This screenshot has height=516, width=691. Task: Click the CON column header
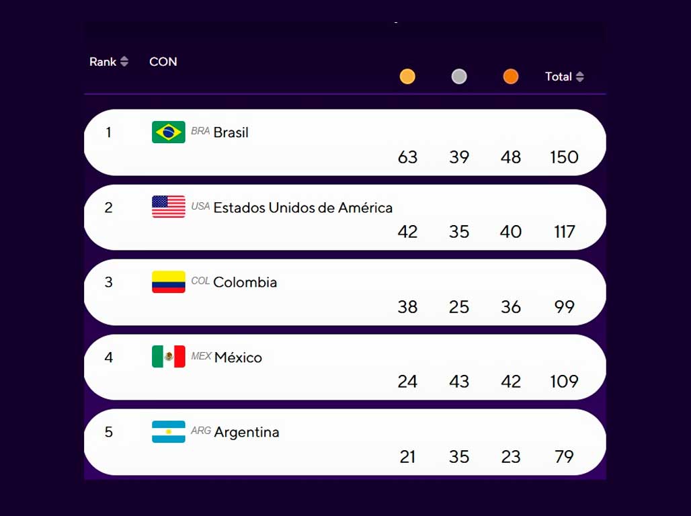[163, 62]
